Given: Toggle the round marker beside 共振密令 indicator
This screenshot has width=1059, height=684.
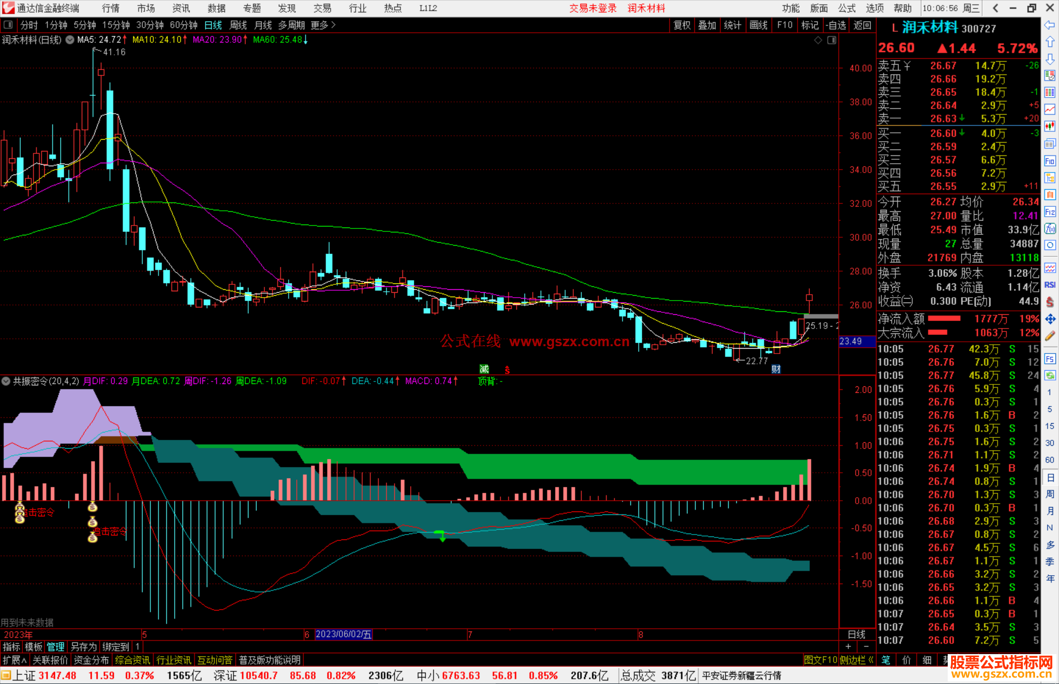Looking at the screenshot, I should pyautogui.click(x=6, y=381).
